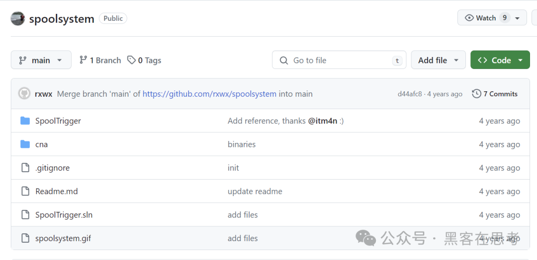Click the watcher count 9

pyautogui.click(x=505, y=18)
